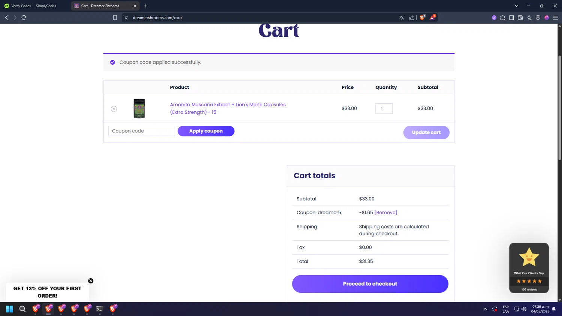
Task: Open the Leo AI sparkle icon
Action: tap(529, 18)
